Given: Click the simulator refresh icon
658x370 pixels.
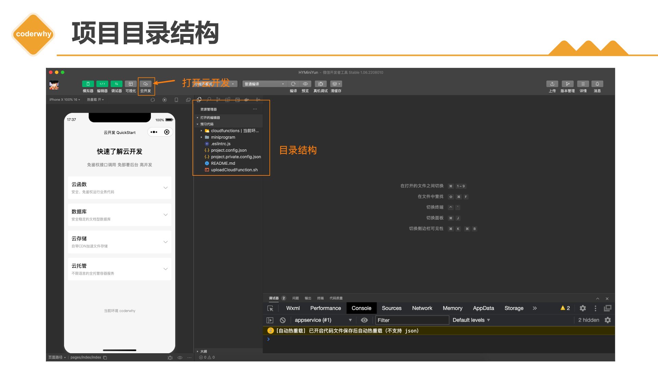Looking at the screenshot, I should click(153, 100).
